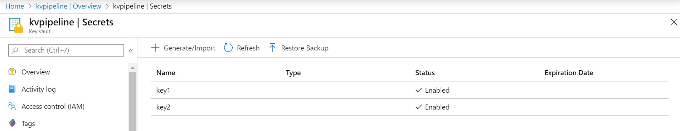Click the Activity log icon
Image resolution: width=680 pixels, height=131 pixels.
pyautogui.click(x=12, y=89)
